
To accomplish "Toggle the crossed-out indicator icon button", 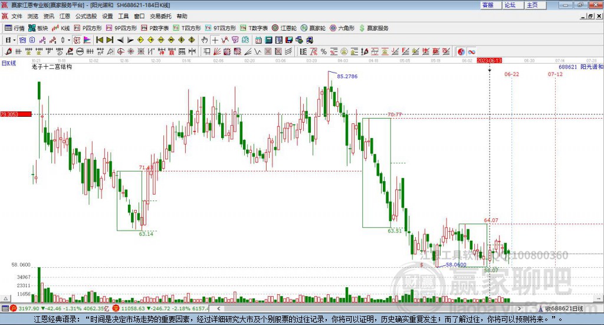I will tap(77, 40).
